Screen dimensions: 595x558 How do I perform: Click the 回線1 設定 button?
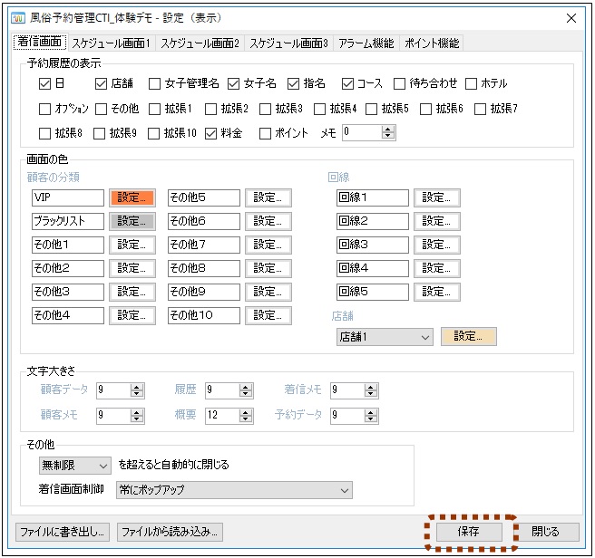(436, 197)
